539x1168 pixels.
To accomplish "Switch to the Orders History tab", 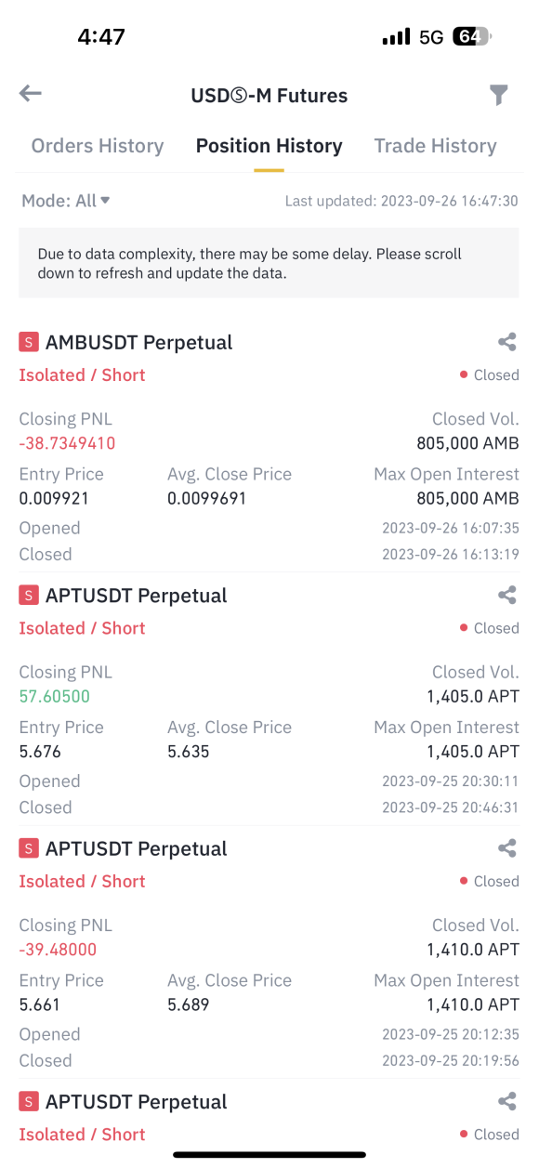I will (x=98, y=146).
